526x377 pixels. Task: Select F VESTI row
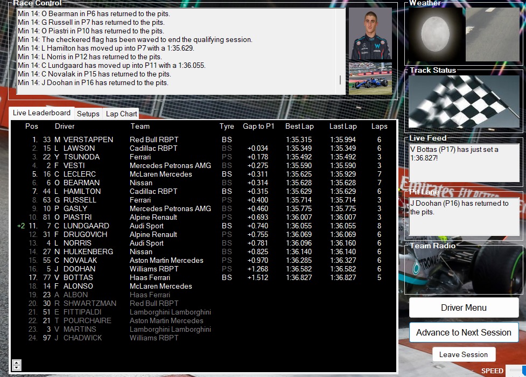[204, 165]
